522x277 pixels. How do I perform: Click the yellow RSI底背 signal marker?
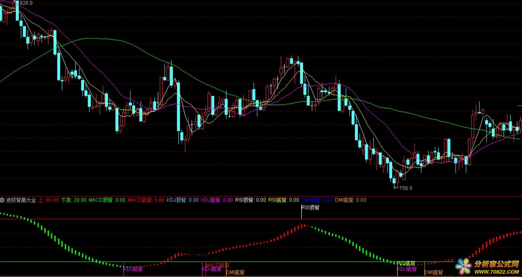[x=406, y=264]
